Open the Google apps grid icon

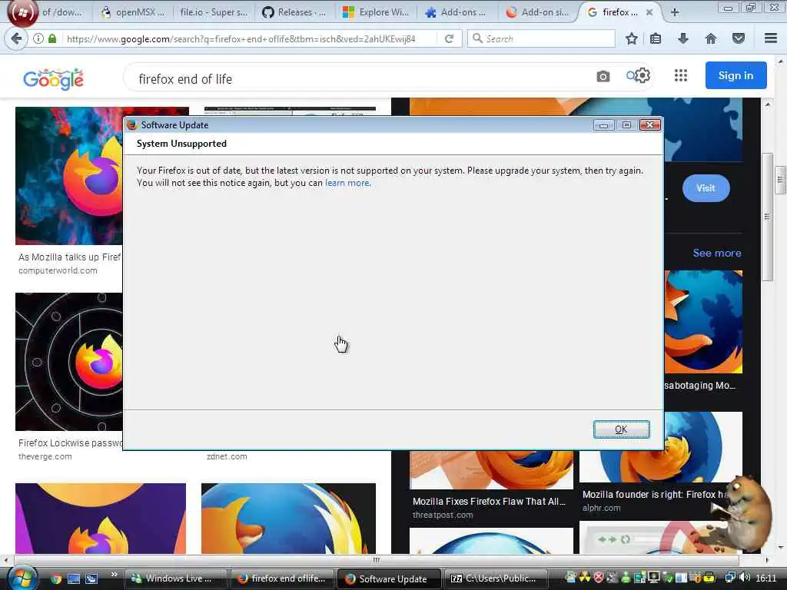coord(681,75)
